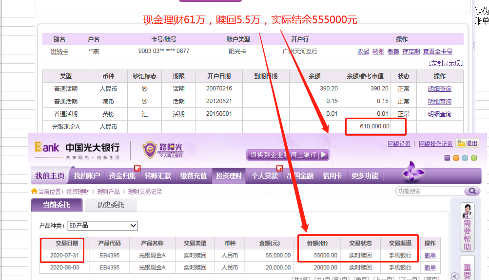Select the purple theme color square
The image size is (489, 280).
[x=447, y=158]
